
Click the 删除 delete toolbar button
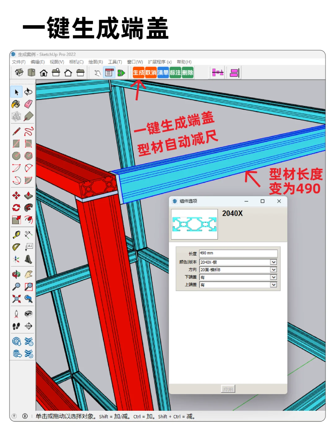tap(188, 72)
